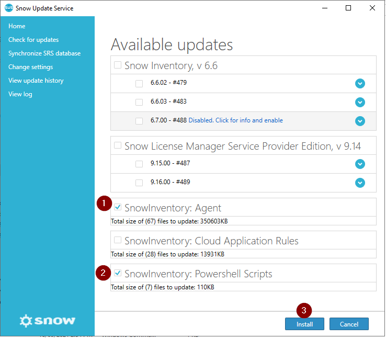Click the Snow logo in sidebar

[x=47, y=321]
